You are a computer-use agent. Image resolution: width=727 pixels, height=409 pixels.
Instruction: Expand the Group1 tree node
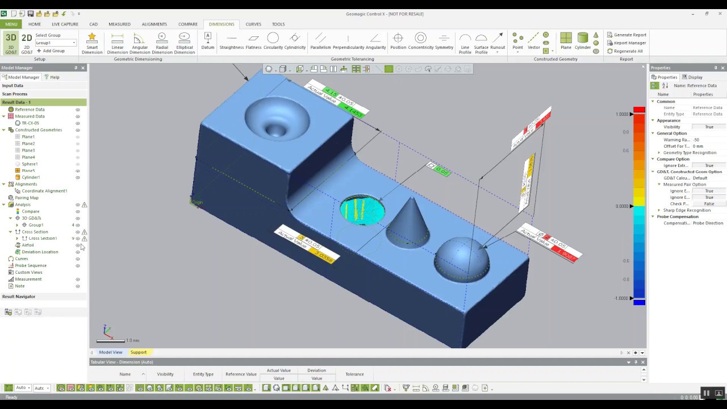coord(16,225)
